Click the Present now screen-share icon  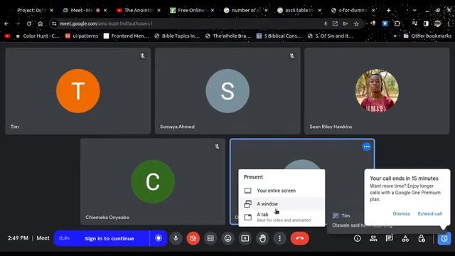245,238
